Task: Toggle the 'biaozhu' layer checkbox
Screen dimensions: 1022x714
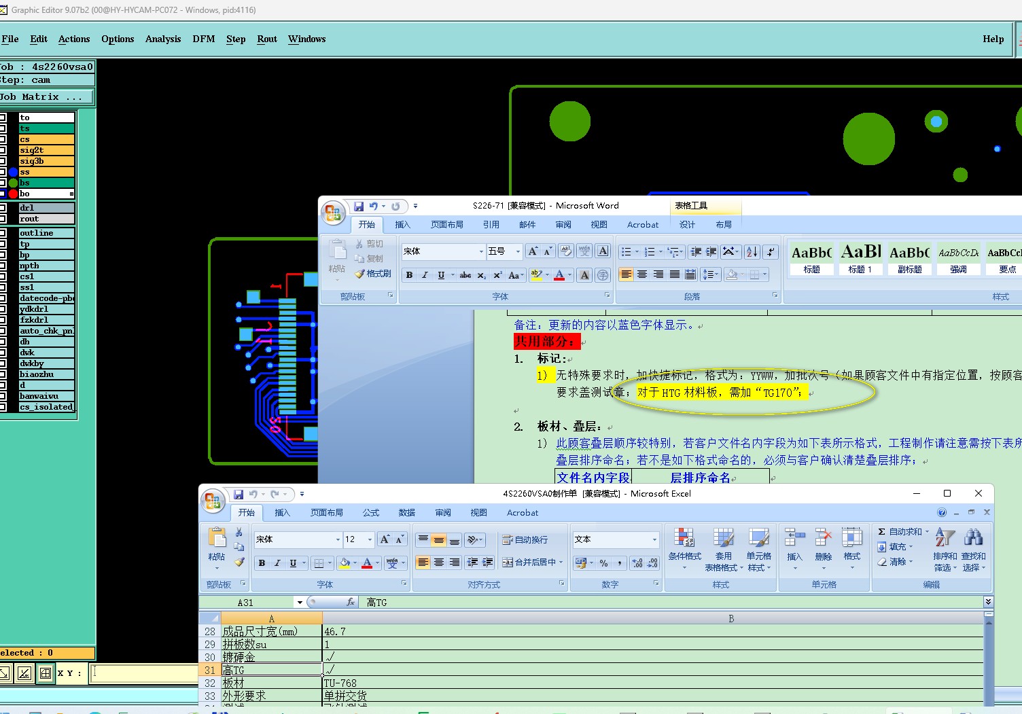Action: coord(3,374)
